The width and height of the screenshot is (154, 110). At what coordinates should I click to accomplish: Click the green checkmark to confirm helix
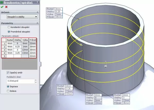pos(2,7)
